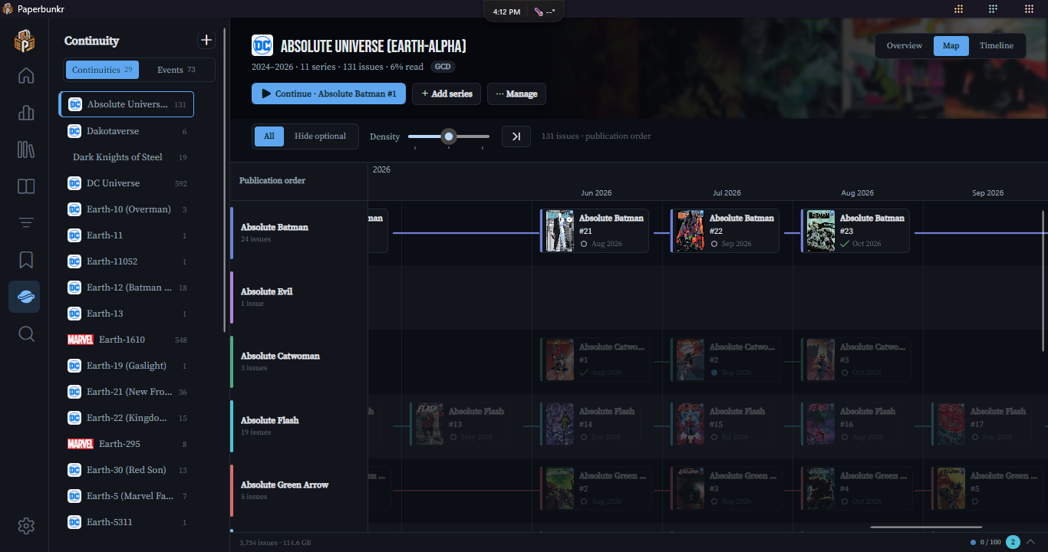Click the DC logo beside Absolute Universe title
1048x552 pixels.
(262, 45)
